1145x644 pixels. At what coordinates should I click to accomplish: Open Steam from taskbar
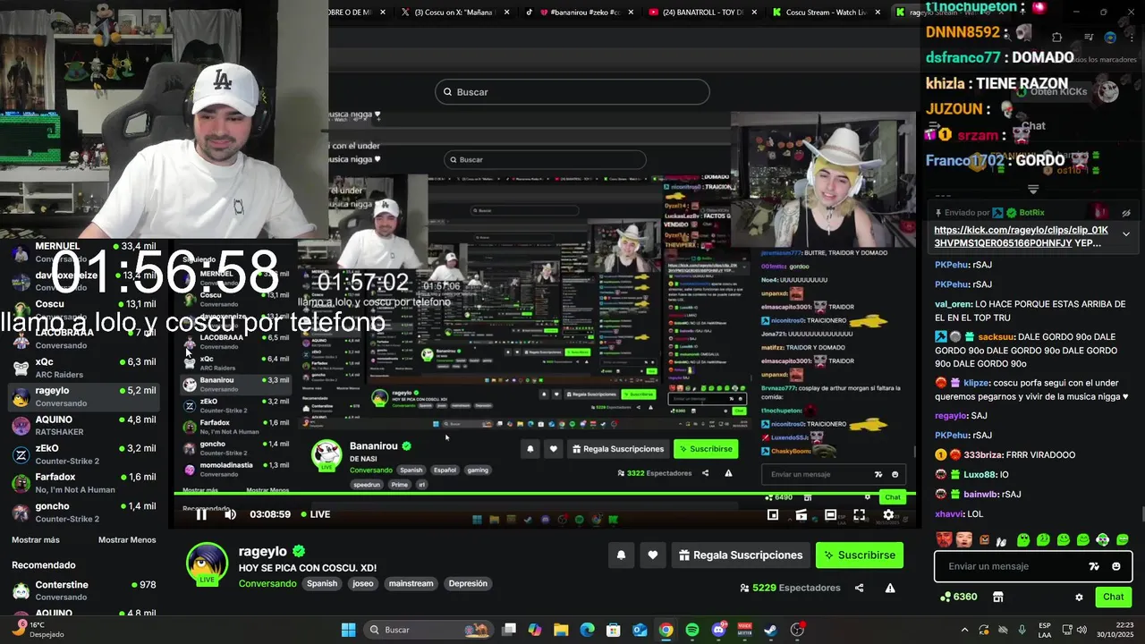(771, 630)
